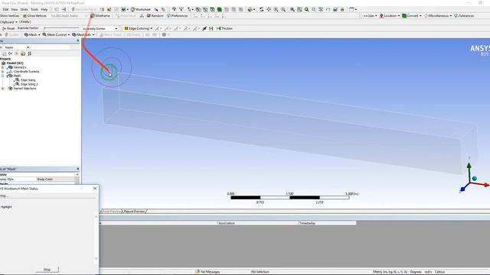
Task: Click the Rotate view tool icon
Action: click(x=262, y=9)
